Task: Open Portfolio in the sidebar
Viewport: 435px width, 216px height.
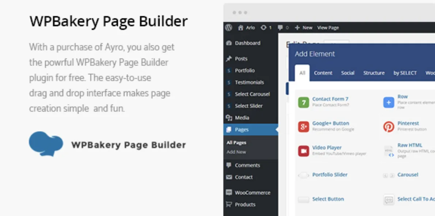Action: [245, 70]
